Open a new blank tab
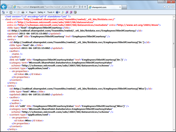This screenshot has height=132, width=176. 124,7
